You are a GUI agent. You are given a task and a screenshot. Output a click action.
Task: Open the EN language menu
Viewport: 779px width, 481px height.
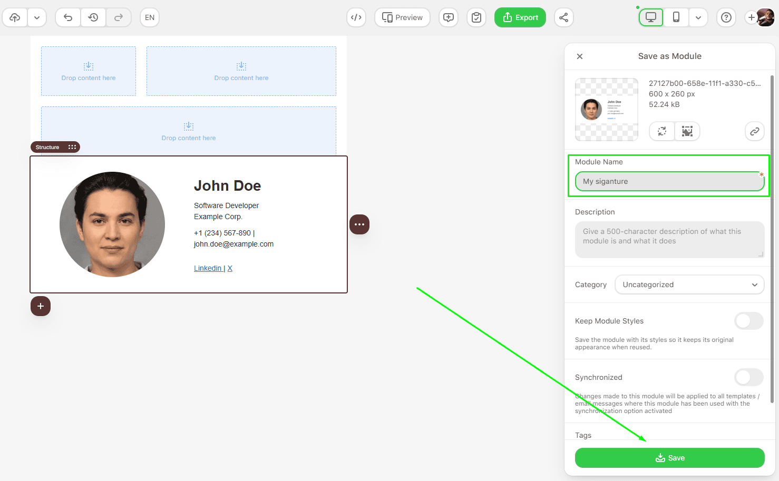pos(150,17)
